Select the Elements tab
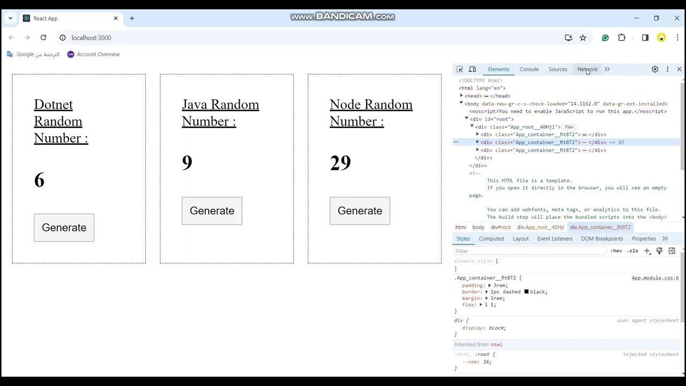 498,69
